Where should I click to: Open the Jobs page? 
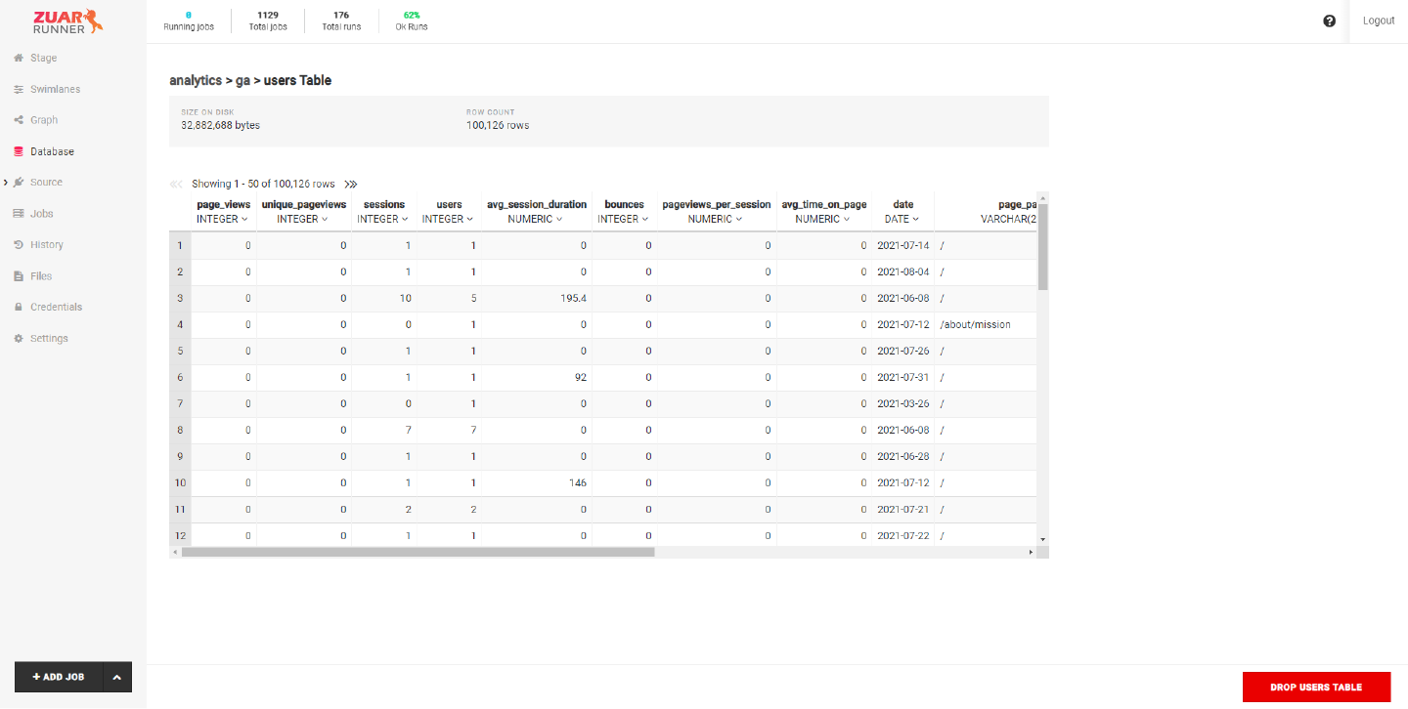pos(42,214)
